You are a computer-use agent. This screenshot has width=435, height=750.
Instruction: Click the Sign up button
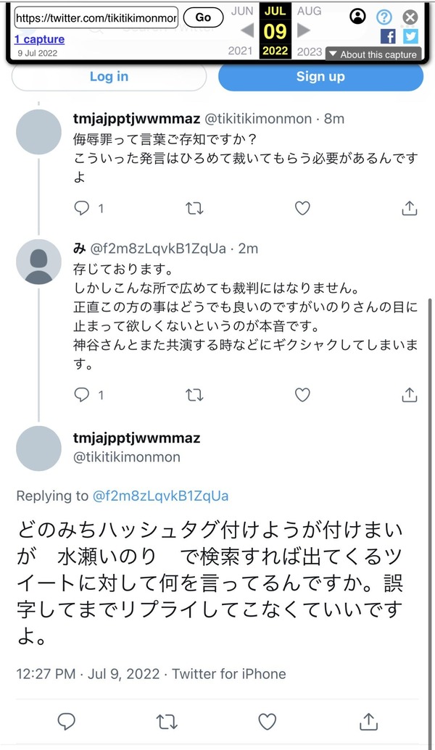[320, 77]
